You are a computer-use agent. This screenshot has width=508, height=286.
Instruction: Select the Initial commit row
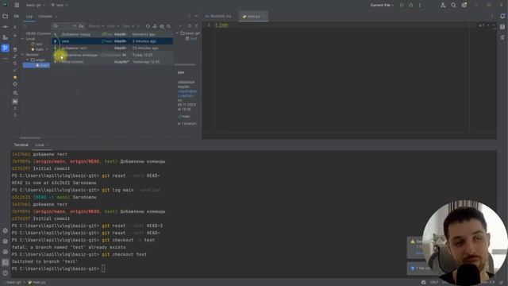(x=113, y=62)
